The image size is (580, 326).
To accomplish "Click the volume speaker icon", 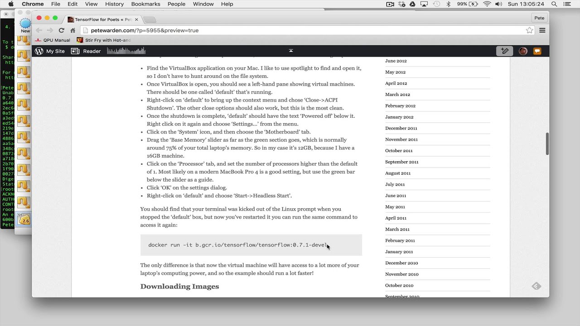I will [x=499, y=4].
